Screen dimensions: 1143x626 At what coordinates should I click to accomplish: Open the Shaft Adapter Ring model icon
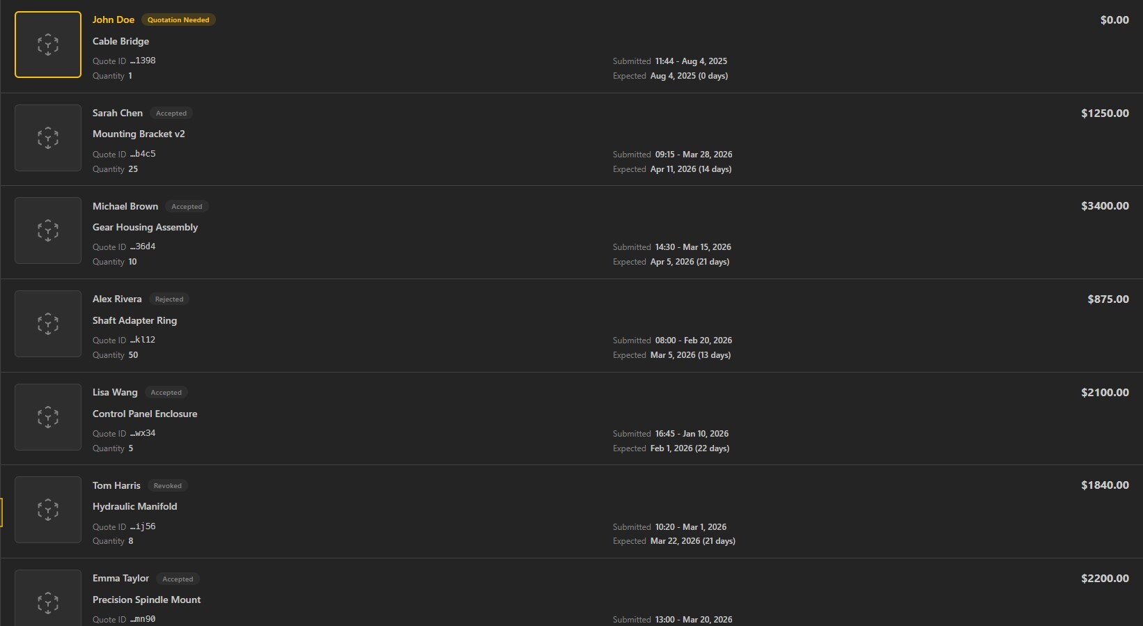[x=48, y=324]
